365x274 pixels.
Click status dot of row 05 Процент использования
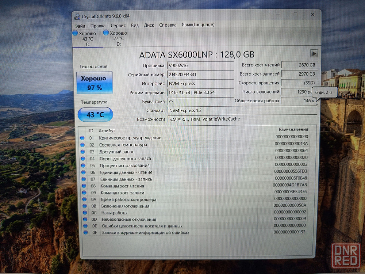(83, 165)
